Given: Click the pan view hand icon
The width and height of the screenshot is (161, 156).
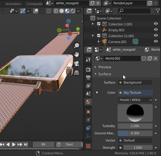Looking at the screenshot, I should click(x=77, y=54).
